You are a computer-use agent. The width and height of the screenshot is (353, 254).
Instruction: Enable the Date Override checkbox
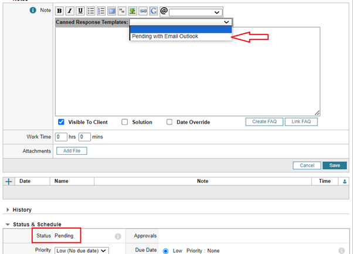(169, 122)
